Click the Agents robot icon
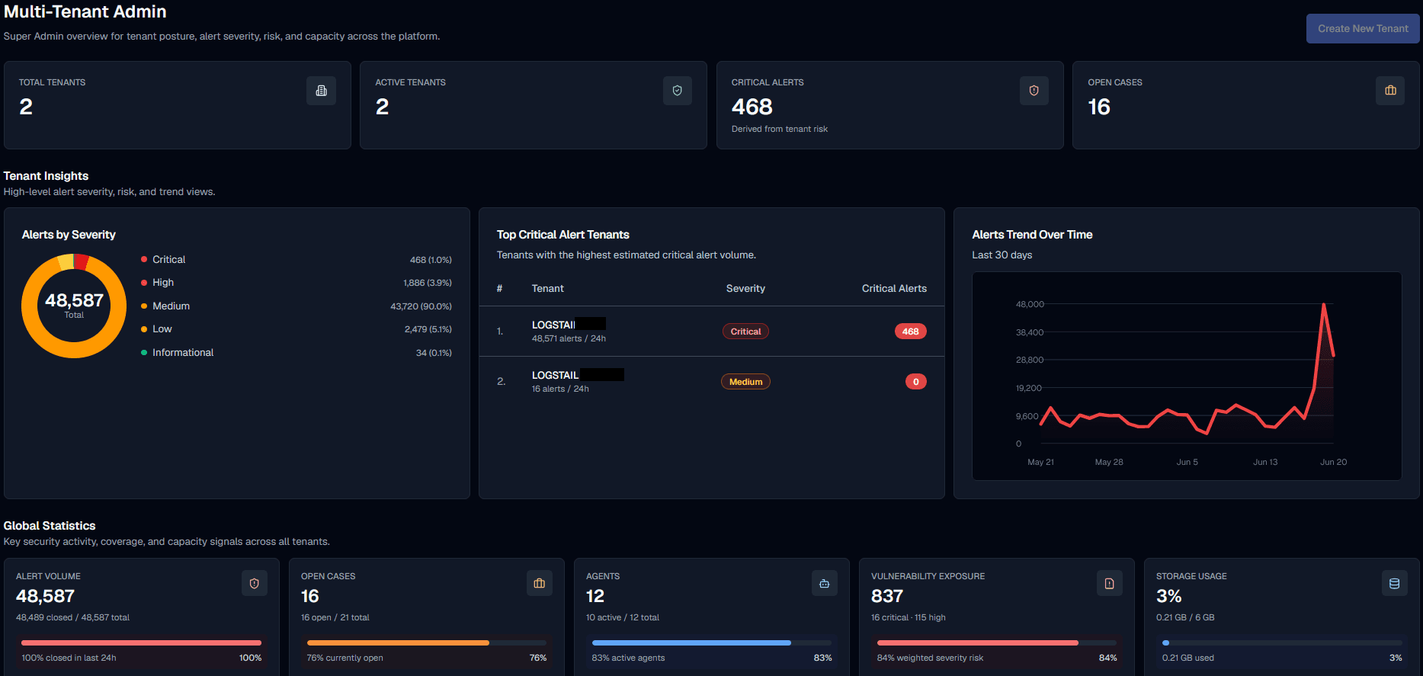This screenshot has width=1423, height=676. click(824, 583)
